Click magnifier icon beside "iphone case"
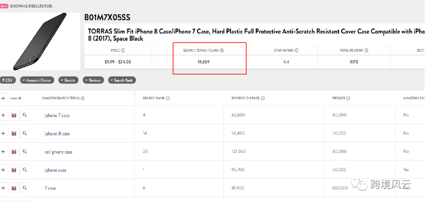Image resolution: width=425 pixels, height=203 pixels. click(25, 170)
